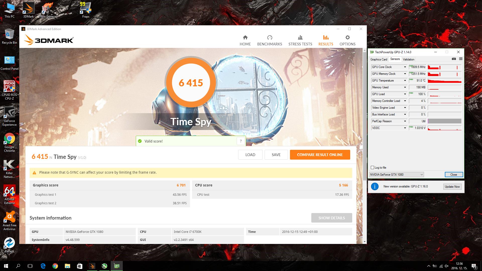The height and width of the screenshot is (271, 482).
Task: Enable the Log to file checkbox
Action: coord(373,168)
